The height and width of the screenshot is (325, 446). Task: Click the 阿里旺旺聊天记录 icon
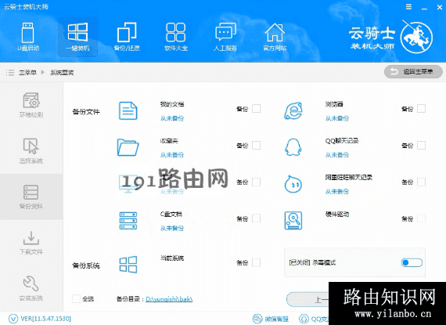293,184
